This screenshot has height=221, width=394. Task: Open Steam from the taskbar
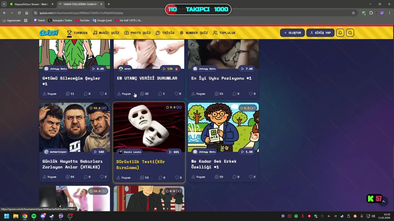52,216
